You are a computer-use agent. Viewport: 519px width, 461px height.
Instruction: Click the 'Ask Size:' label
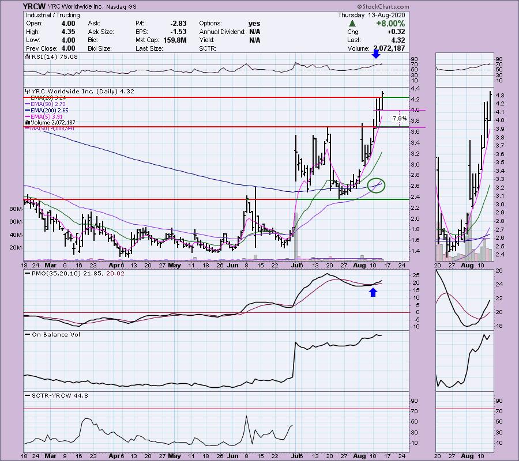pyautogui.click(x=101, y=32)
